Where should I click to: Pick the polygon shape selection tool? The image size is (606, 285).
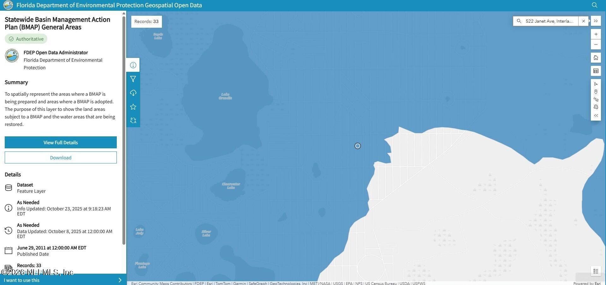tap(596, 107)
